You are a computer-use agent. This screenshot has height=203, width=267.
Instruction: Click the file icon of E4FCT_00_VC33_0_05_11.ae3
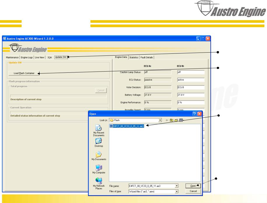point(111,126)
